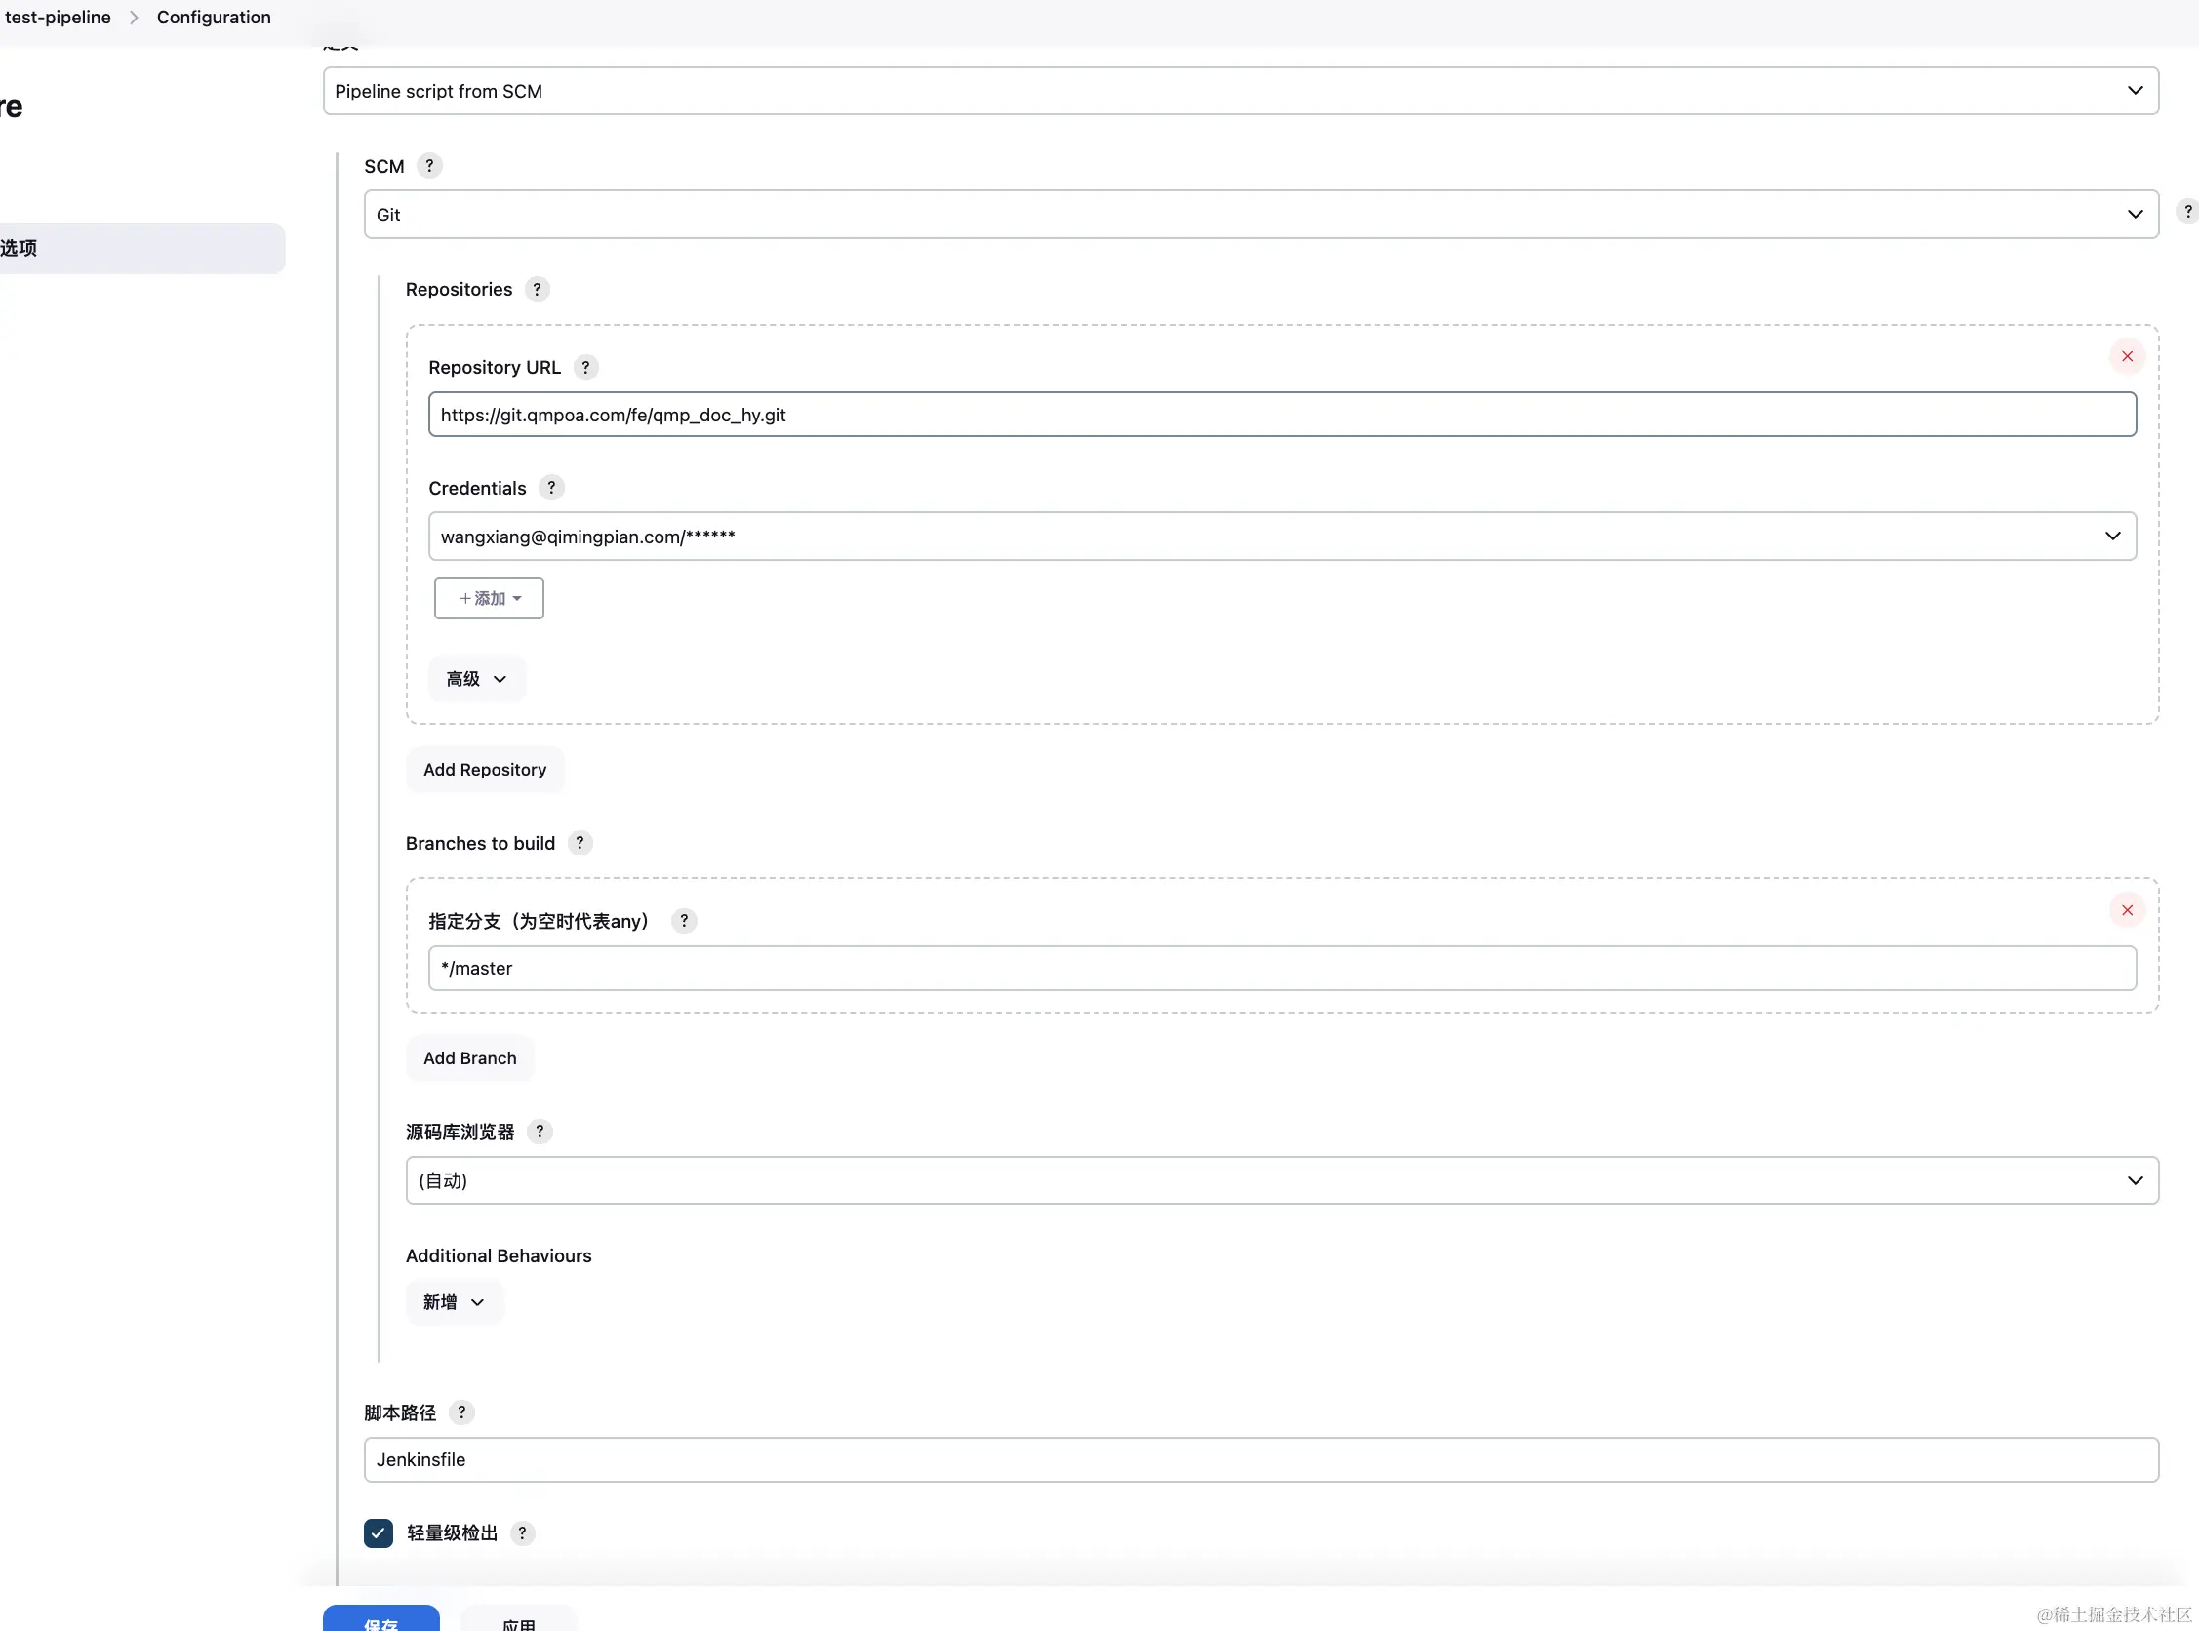
Task: Expand the 高级 section
Action: click(474, 677)
